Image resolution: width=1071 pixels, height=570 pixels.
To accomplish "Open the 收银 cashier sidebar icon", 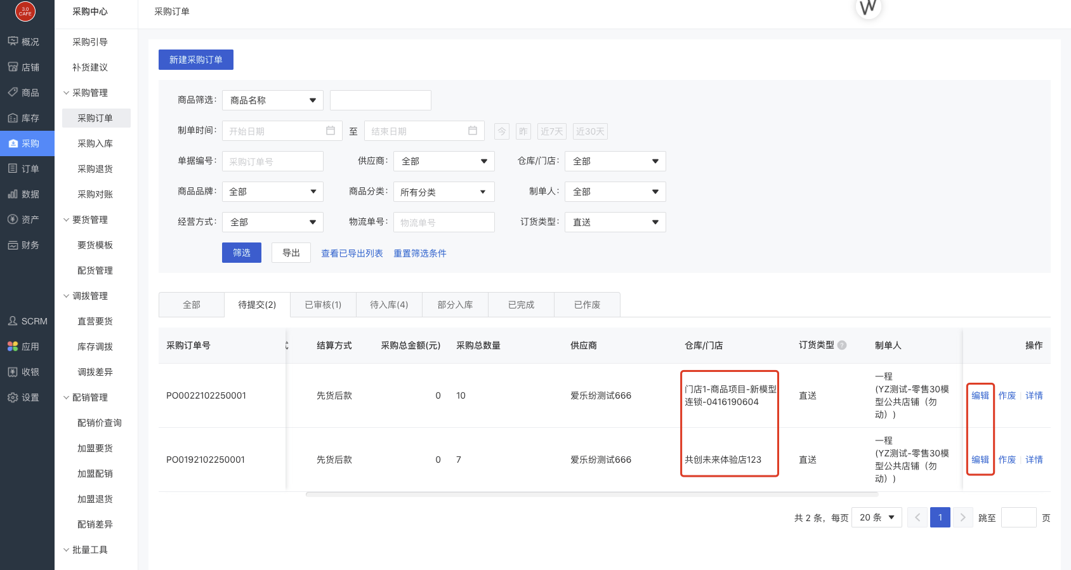I will coord(13,372).
